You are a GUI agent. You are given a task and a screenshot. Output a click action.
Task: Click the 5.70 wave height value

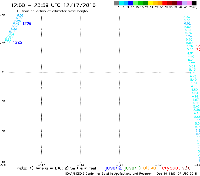189,40
